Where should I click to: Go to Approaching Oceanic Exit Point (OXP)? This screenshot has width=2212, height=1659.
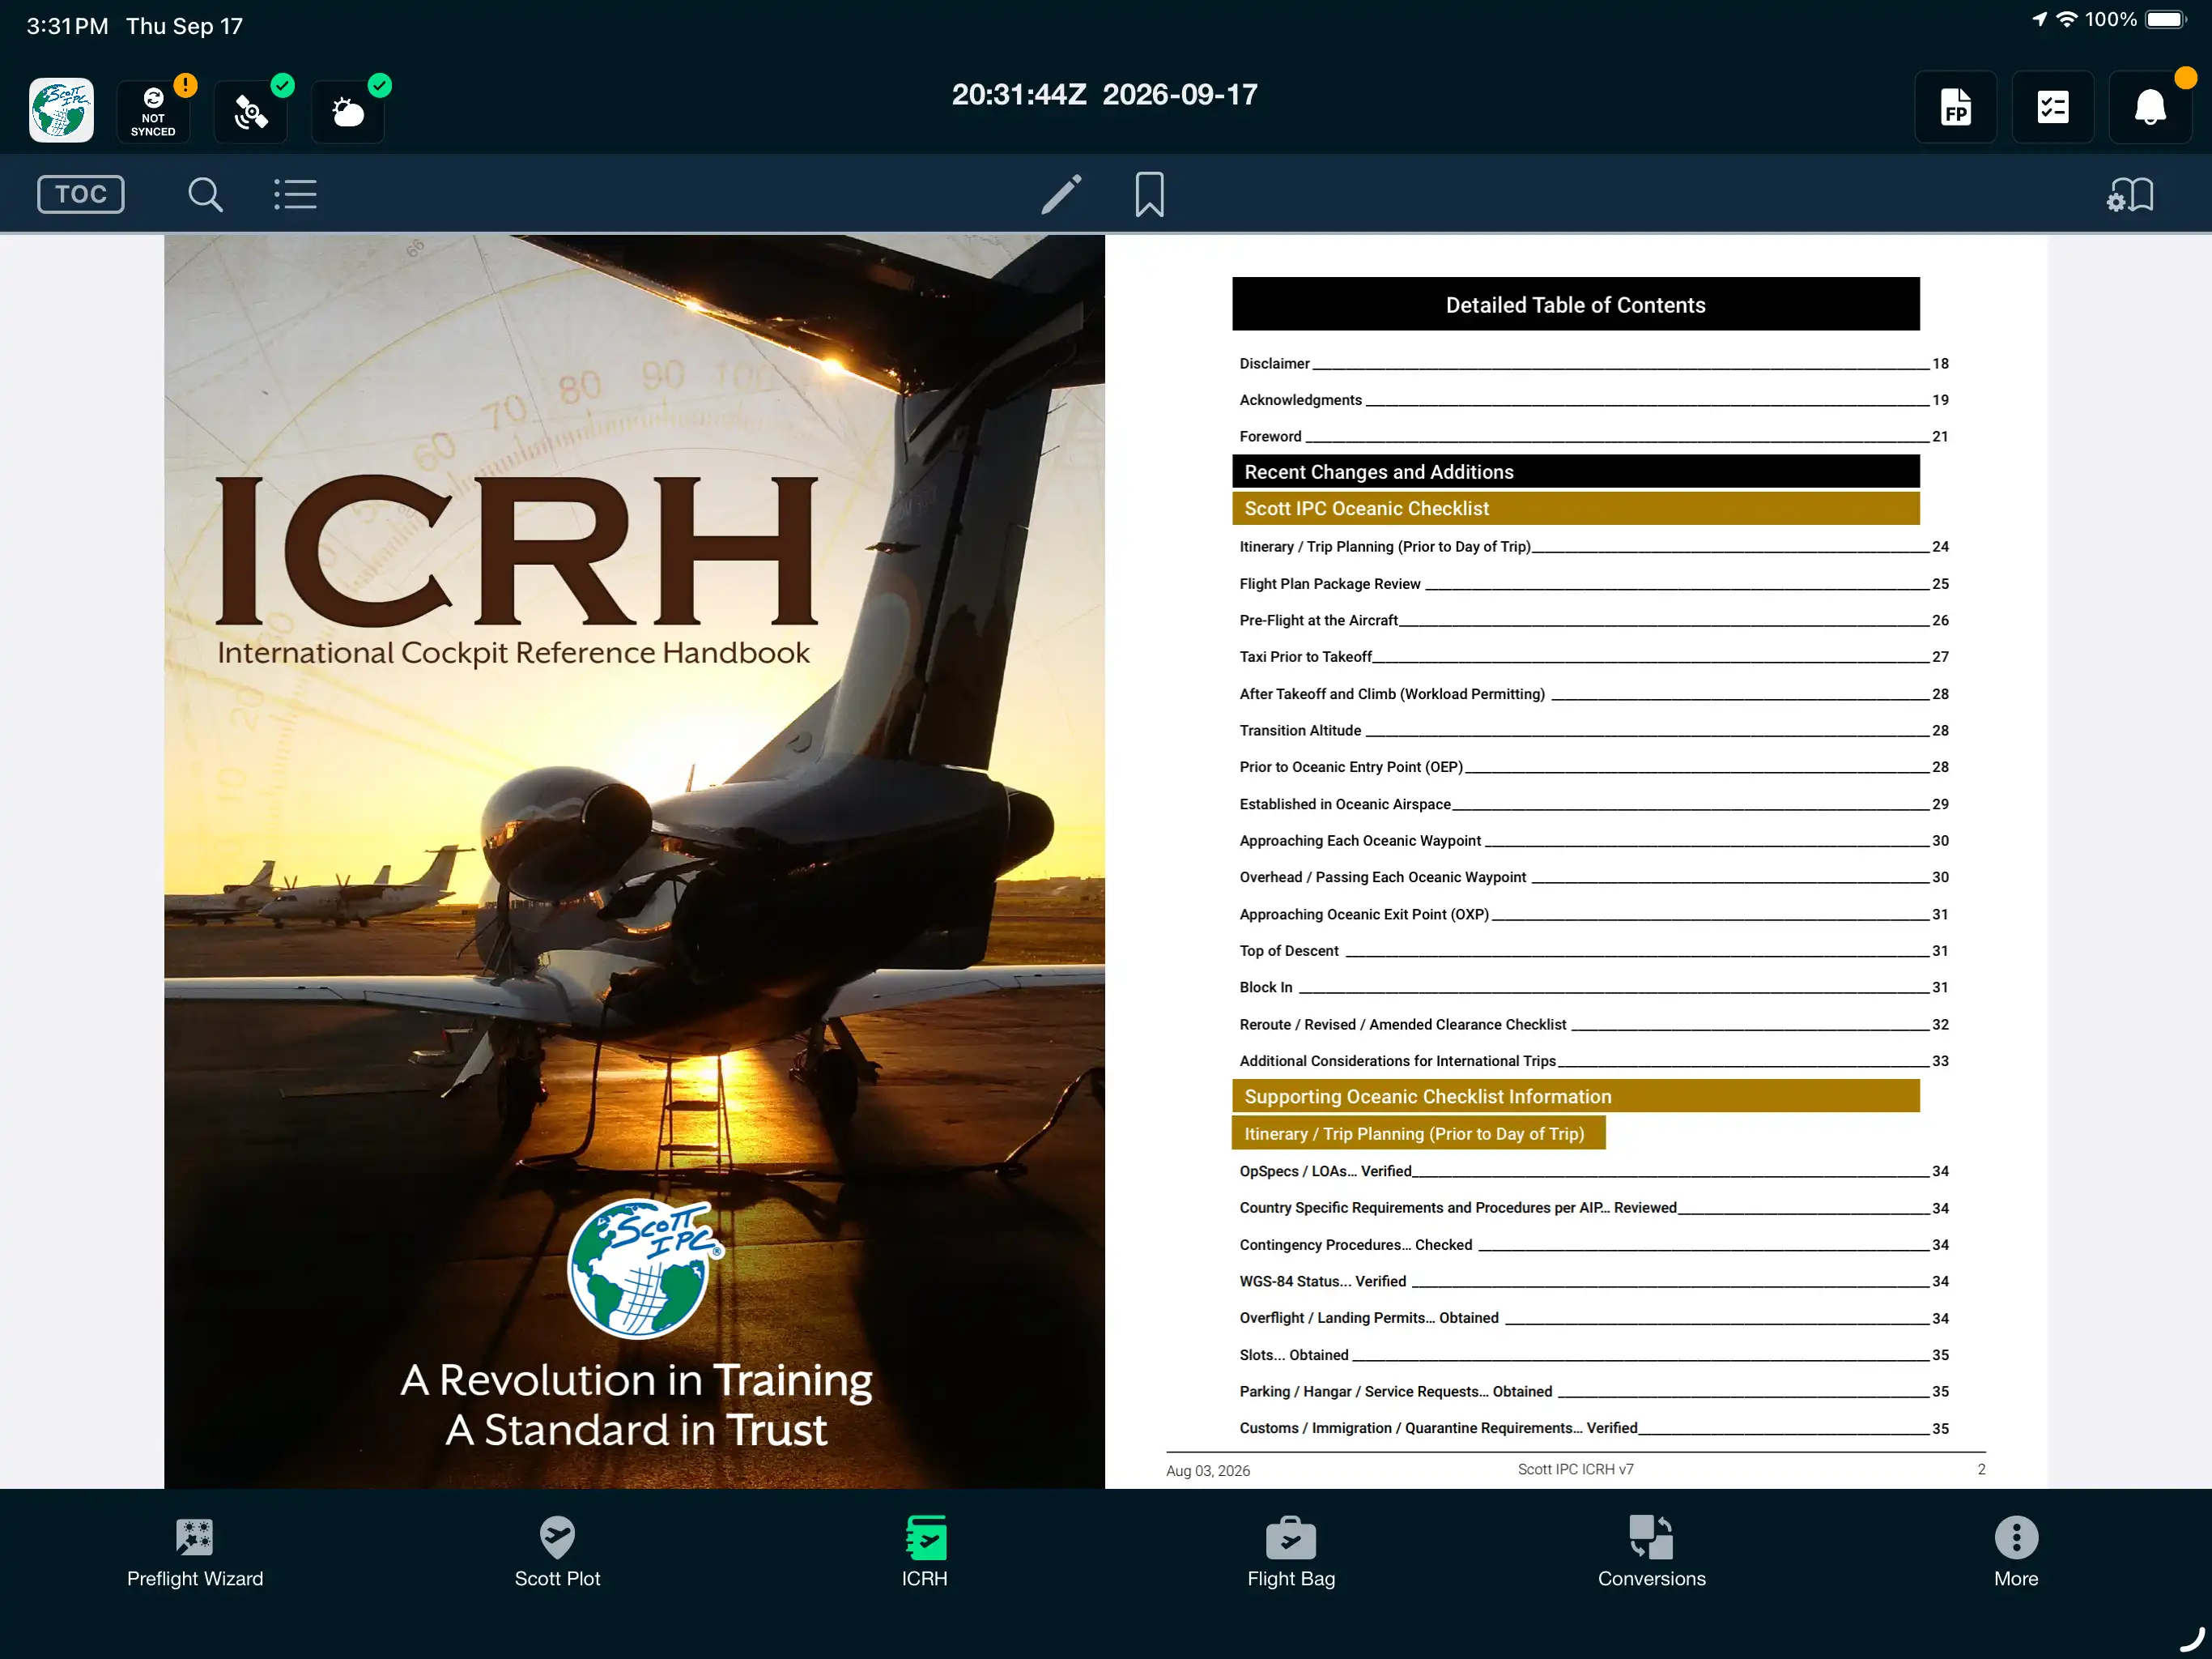pyautogui.click(x=1593, y=914)
